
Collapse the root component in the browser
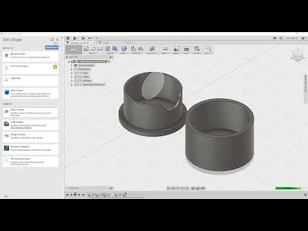[x=69, y=62]
